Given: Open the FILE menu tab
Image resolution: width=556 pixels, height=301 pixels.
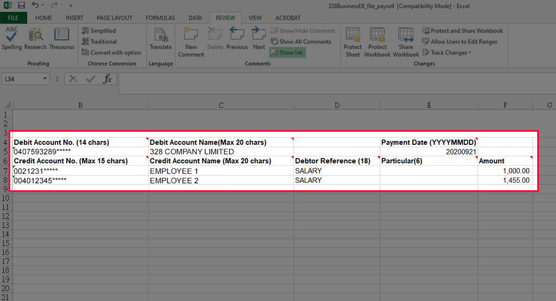Looking at the screenshot, I should [x=13, y=18].
